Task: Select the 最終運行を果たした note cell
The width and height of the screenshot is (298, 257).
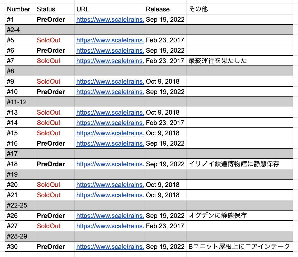Action: point(218,61)
